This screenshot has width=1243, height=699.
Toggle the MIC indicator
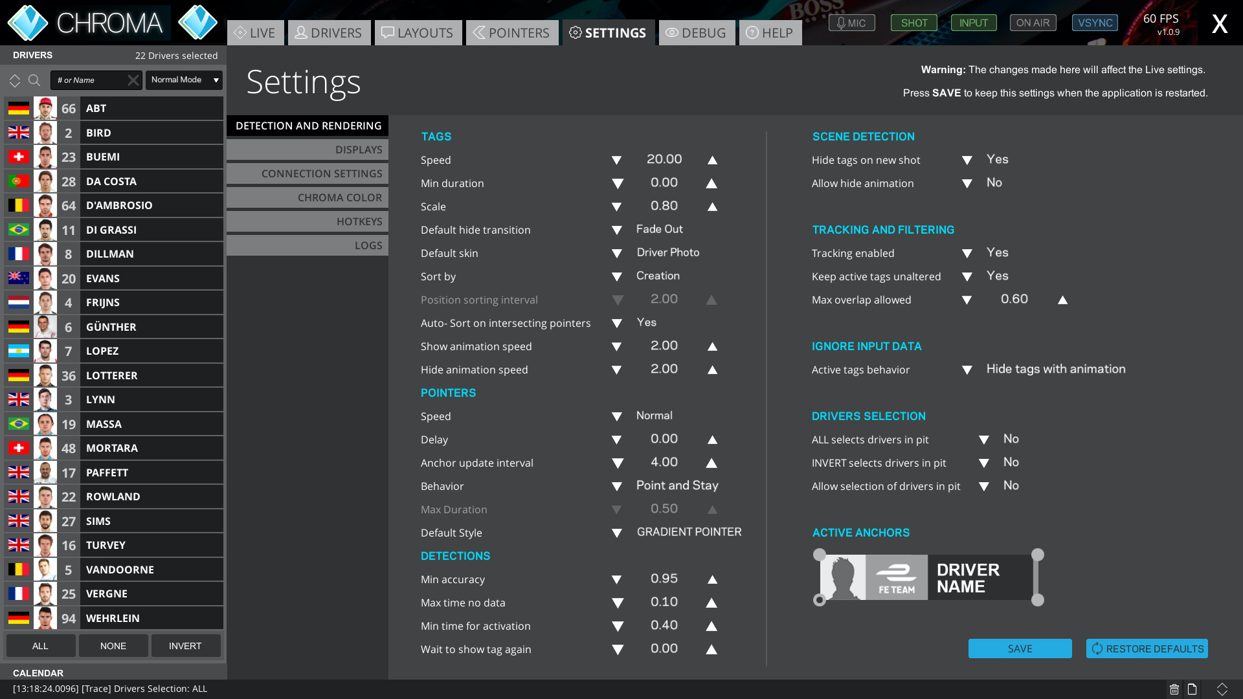(x=851, y=23)
